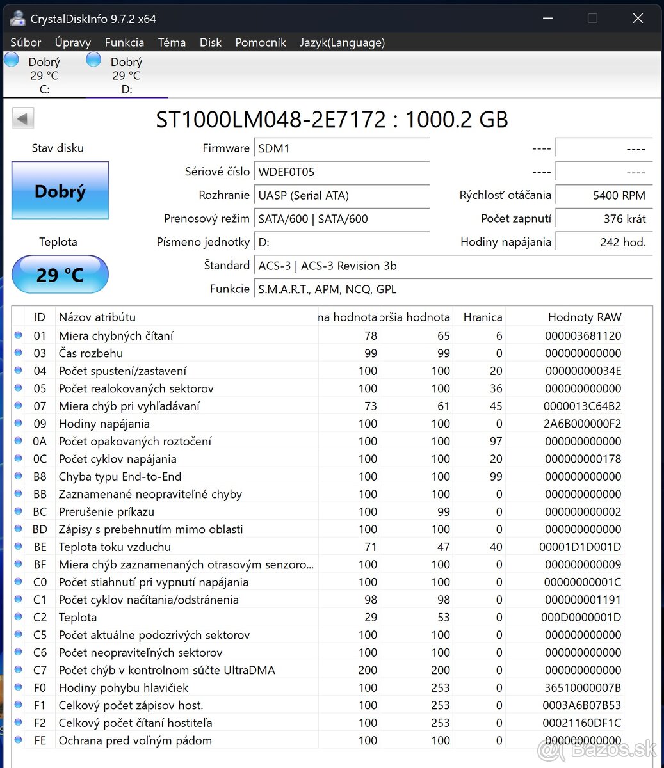Image resolution: width=664 pixels, height=768 pixels.
Task: Click the blue dot beside "Počet realokovaných sektorov"
Action: click(x=17, y=388)
